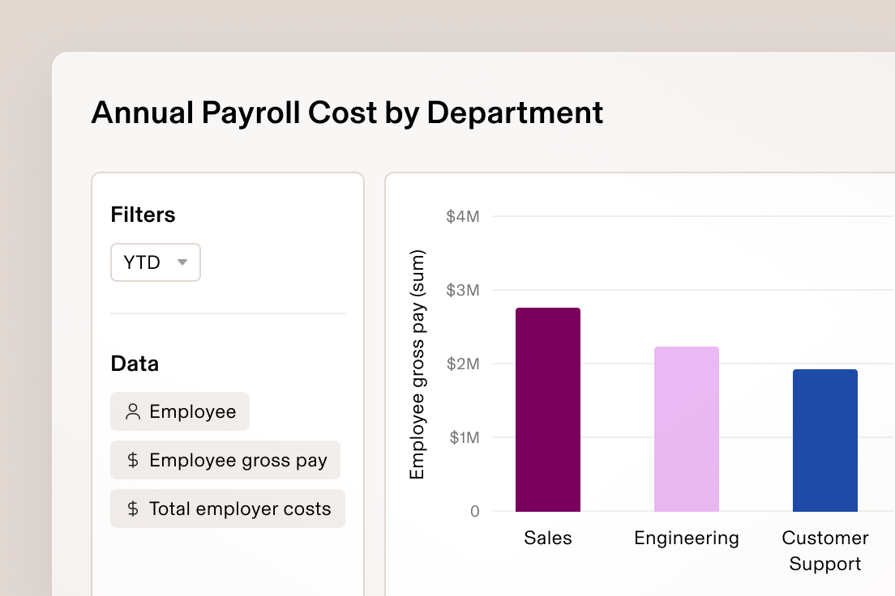The height and width of the screenshot is (596, 895).
Task: Click the Engineering axis label
Action: (686, 537)
